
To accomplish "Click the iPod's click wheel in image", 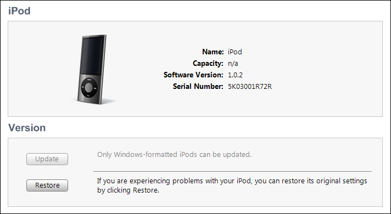I will click(x=89, y=87).
